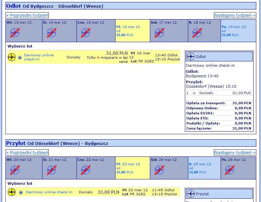Select Pn, 26 mar 12 day tab
This screenshot has height=202, width=261.
click(x=238, y=168)
